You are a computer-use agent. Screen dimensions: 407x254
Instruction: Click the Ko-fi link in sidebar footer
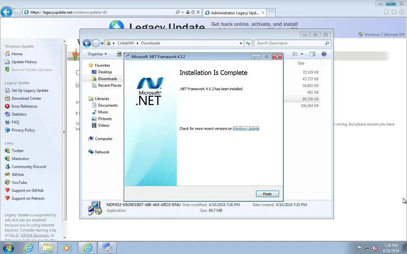tap(14, 235)
